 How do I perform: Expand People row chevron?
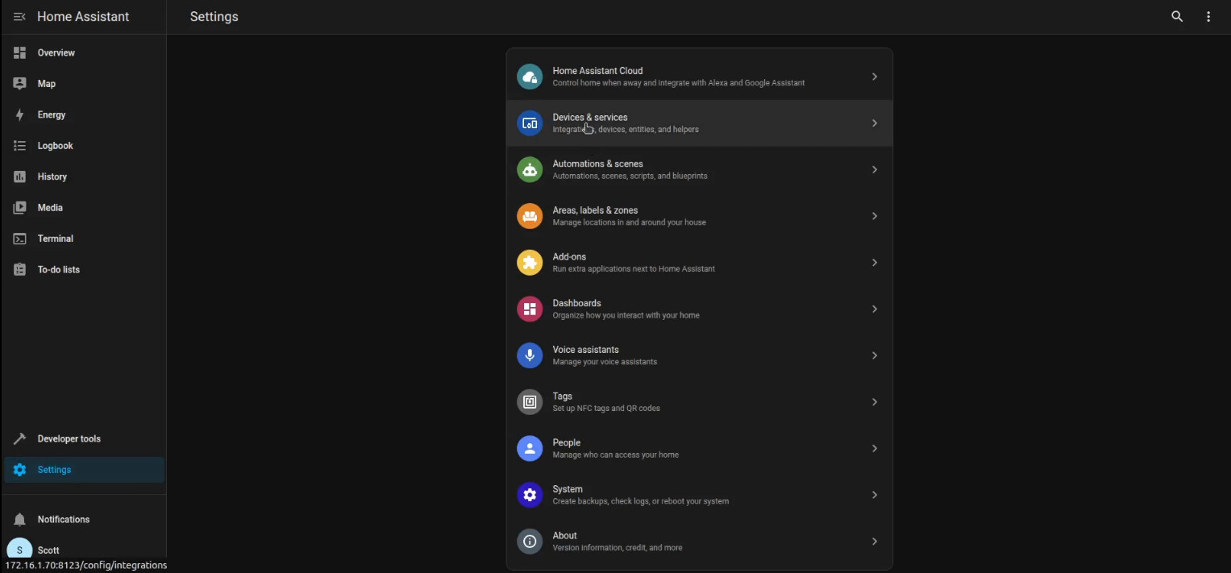(x=875, y=448)
